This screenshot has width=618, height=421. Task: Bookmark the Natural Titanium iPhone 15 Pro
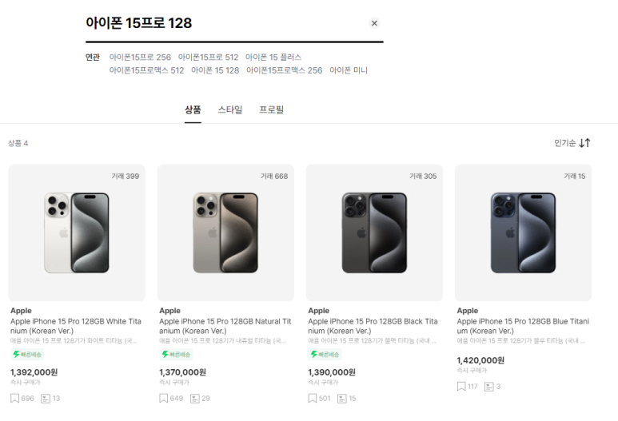[164, 398]
